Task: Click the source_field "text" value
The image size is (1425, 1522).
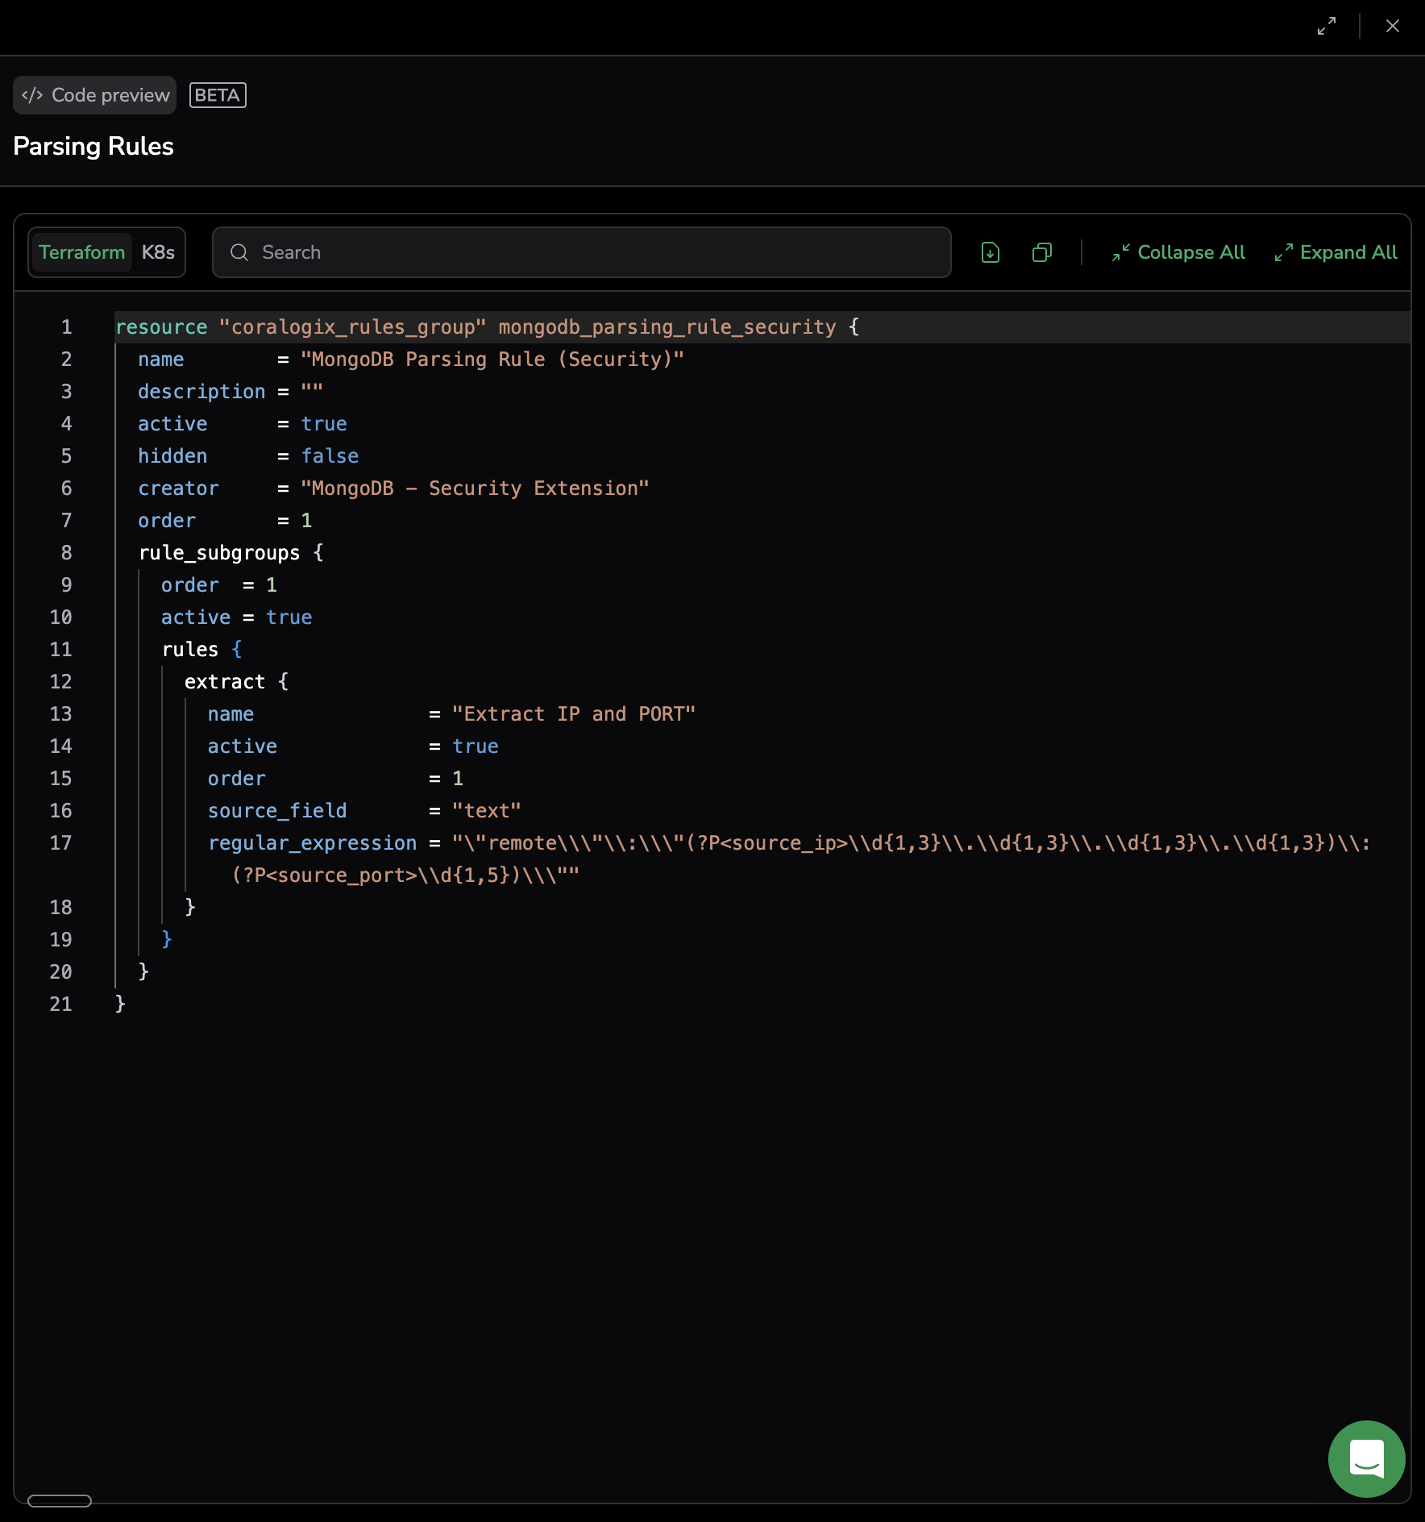Action: pyautogui.click(x=487, y=811)
